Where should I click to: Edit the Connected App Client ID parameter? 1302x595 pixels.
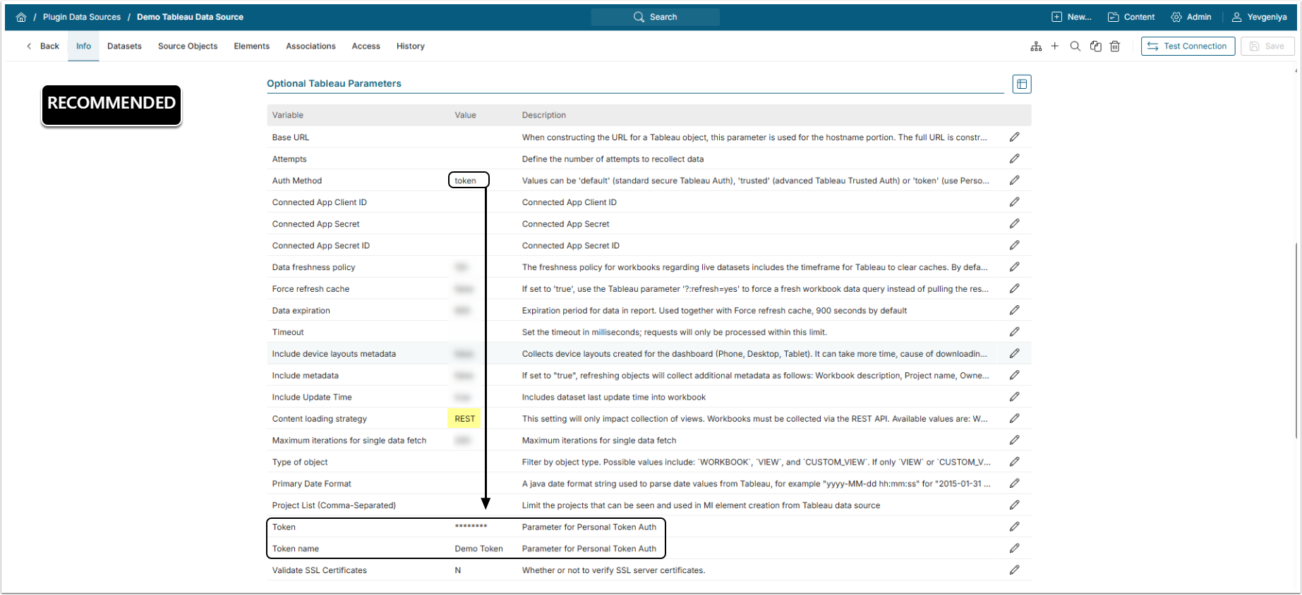[x=1014, y=202]
